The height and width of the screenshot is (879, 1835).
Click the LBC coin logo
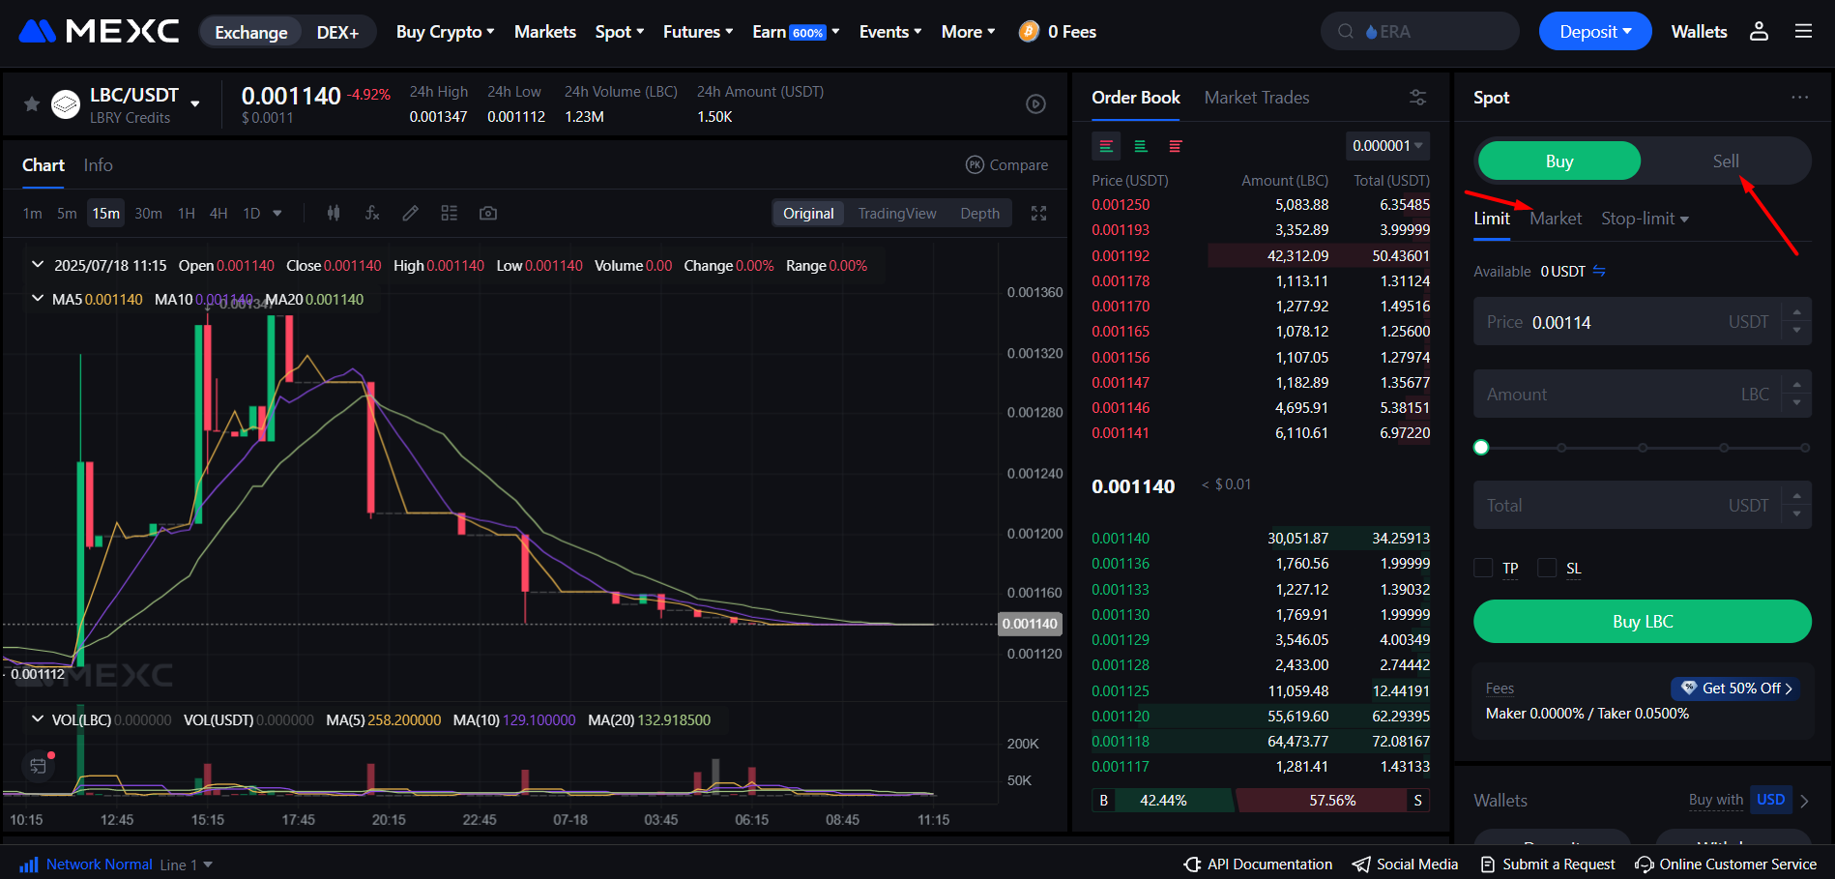(x=66, y=103)
